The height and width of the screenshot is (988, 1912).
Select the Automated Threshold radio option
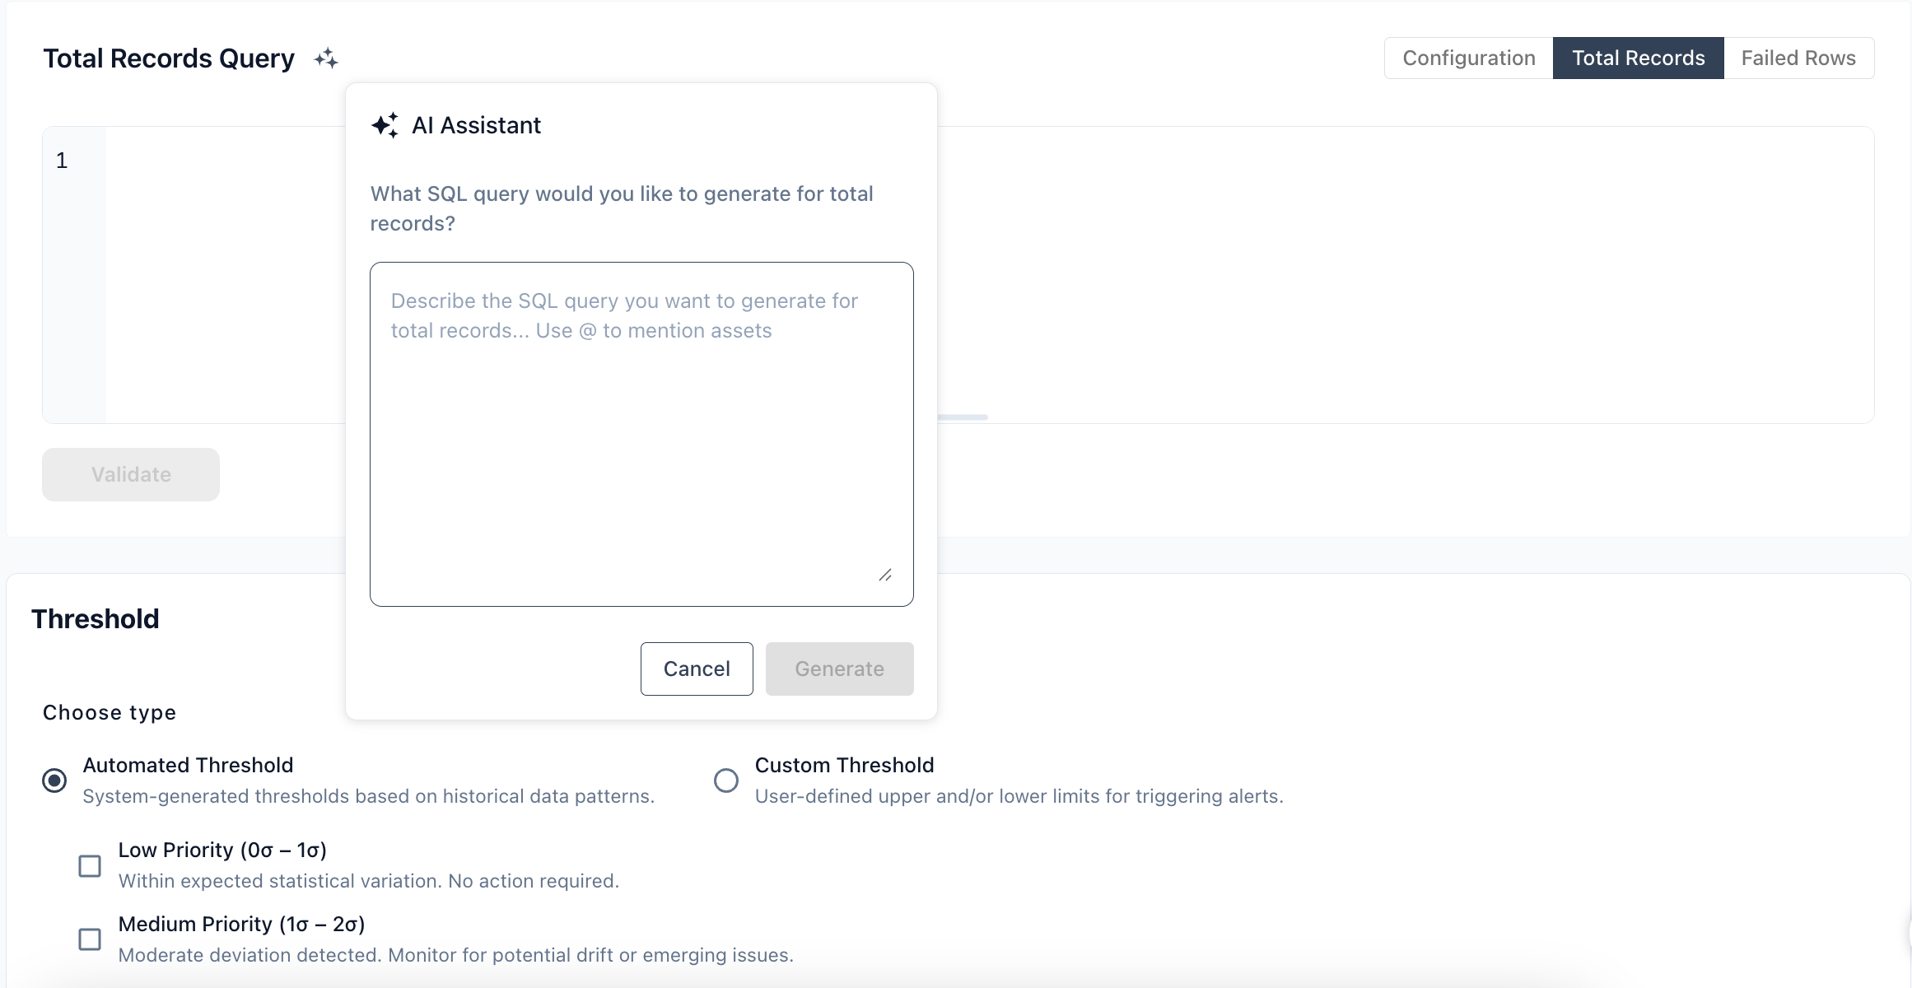pyautogui.click(x=54, y=781)
